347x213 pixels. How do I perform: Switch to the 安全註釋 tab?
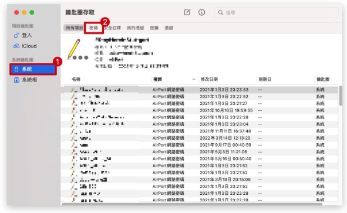(112, 28)
